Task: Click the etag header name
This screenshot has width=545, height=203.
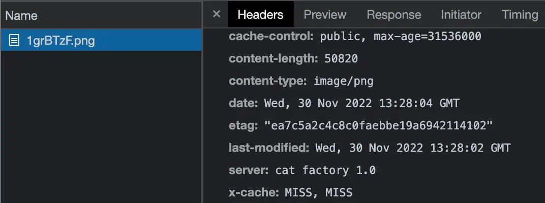Action: 243,126
